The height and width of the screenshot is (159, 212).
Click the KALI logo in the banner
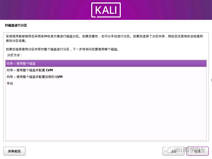click(106, 10)
